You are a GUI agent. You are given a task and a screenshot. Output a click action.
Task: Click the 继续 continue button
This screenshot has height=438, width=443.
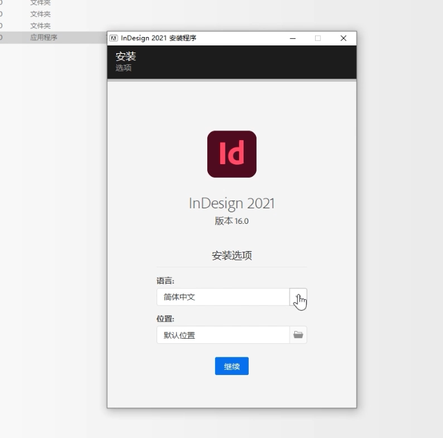(x=232, y=366)
